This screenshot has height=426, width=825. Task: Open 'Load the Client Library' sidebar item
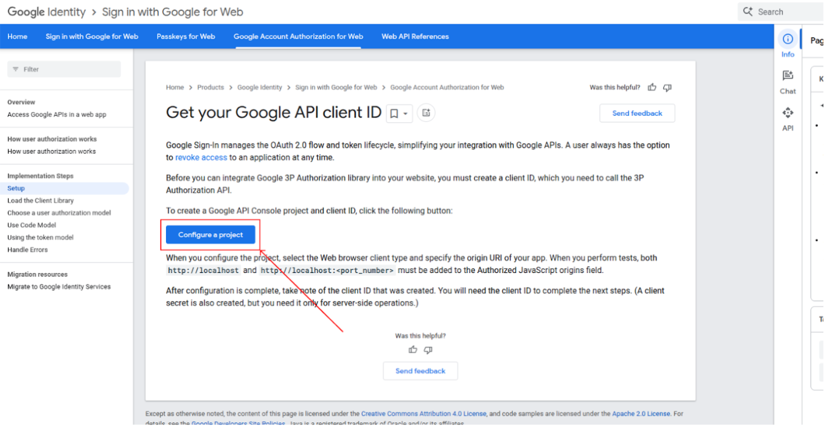40,201
